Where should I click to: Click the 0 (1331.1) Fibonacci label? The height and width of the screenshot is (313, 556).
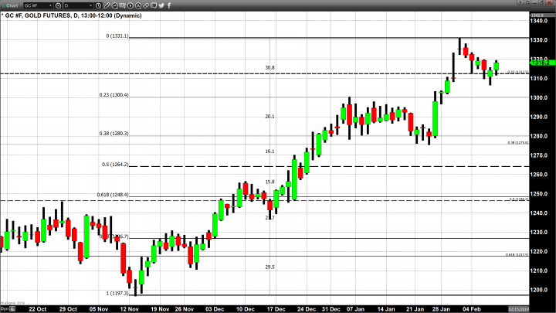click(x=117, y=36)
